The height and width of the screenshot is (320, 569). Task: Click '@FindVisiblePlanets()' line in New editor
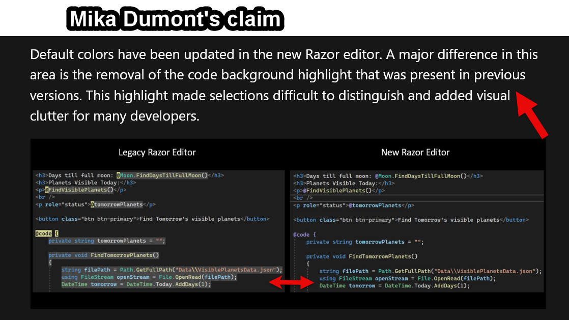[339, 190]
